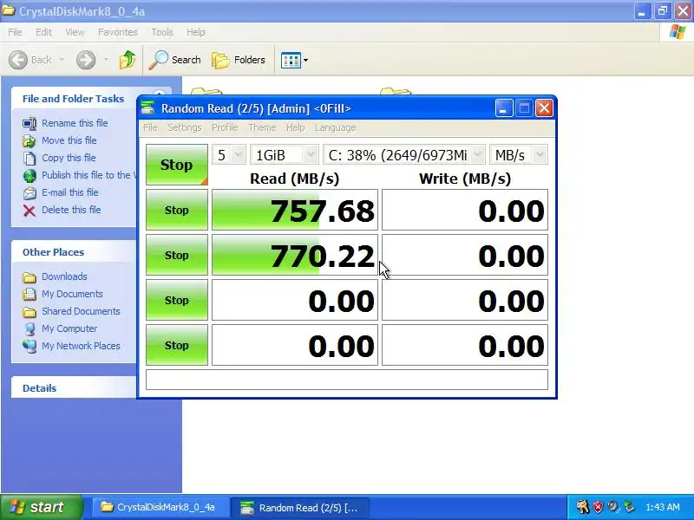Screen dimensions: 694x520
Task: Open Search in Explorer toolbar
Action: point(175,60)
